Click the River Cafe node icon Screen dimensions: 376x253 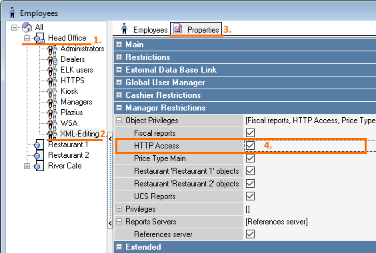tap(39, 166)
